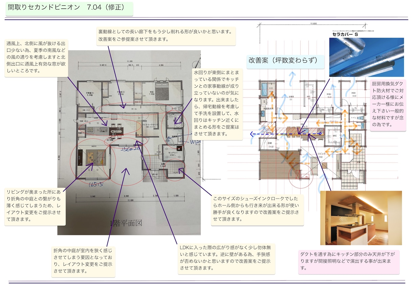413x292 pixels.
Task: Open the silver duct cover product photo
Action: click(366, 57)
